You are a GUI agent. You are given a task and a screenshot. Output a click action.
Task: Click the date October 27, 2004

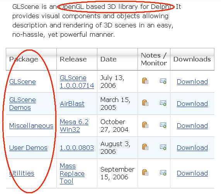point(114,126)
